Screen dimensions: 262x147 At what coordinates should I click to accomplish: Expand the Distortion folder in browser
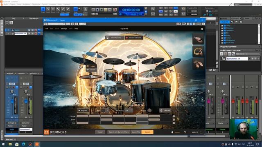pyautogui.click(x=222, y=28)
